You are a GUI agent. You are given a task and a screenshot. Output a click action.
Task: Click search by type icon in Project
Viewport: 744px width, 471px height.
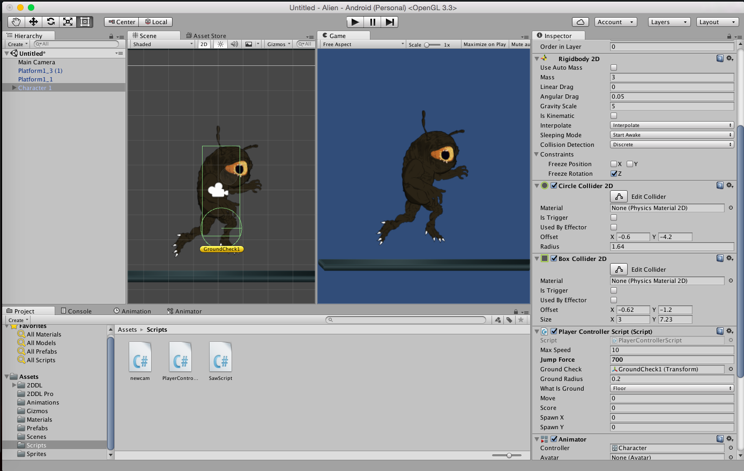click(498, 320)
